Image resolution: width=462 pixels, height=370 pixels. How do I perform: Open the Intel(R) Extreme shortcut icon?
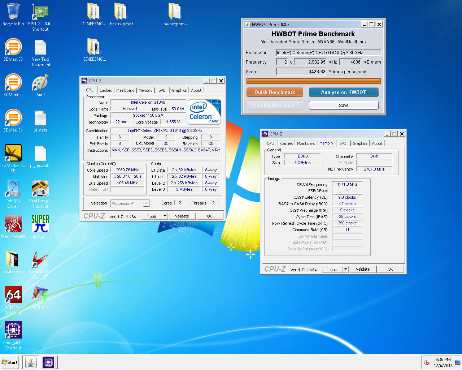coord(13,194)
